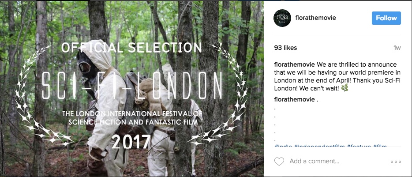412x177 pixels.
Task: Open florathemovie profile from the header username
Action: [315, 18]
